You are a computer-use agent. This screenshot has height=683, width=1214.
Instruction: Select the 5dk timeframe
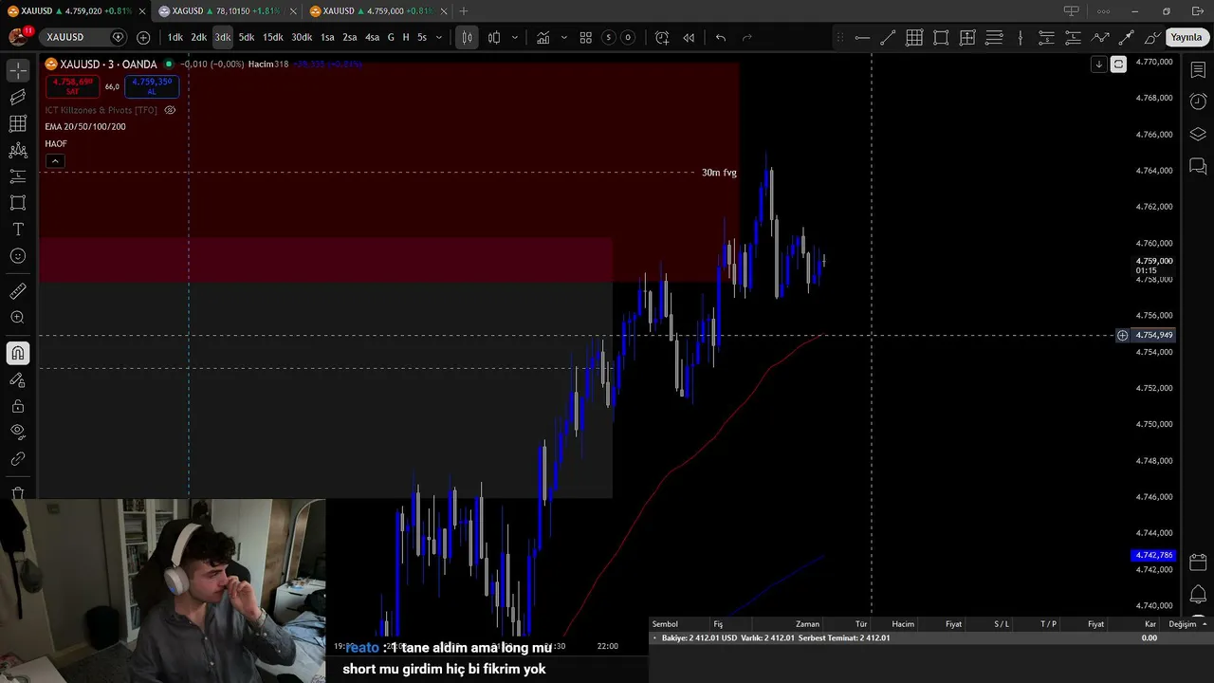(x=247, y=37)
